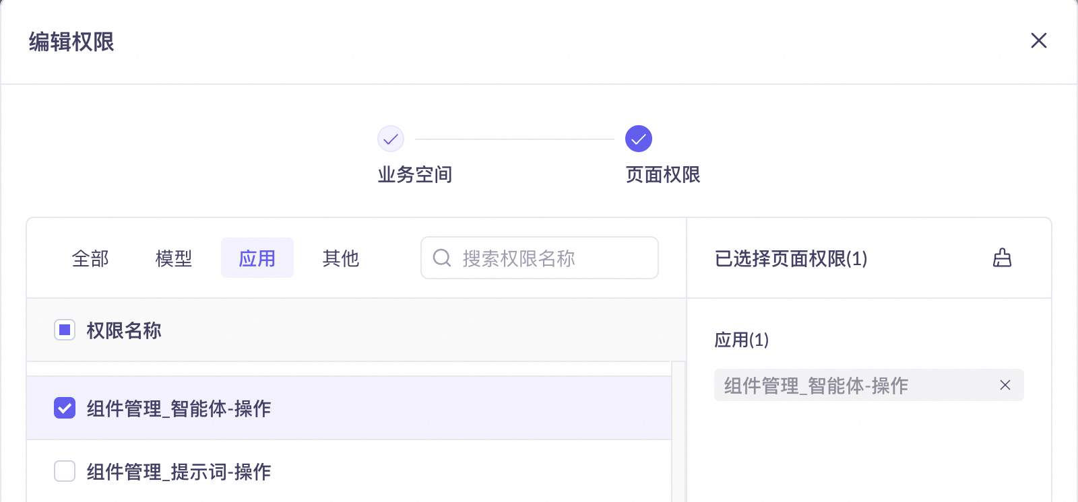
Task: Switch to the 模型 tab
Action: point(172,258)
